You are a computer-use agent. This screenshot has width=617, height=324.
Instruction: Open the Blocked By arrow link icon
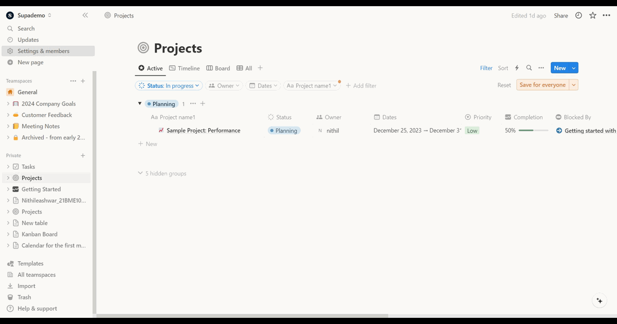pyautogui.click(x=559, y=131)
